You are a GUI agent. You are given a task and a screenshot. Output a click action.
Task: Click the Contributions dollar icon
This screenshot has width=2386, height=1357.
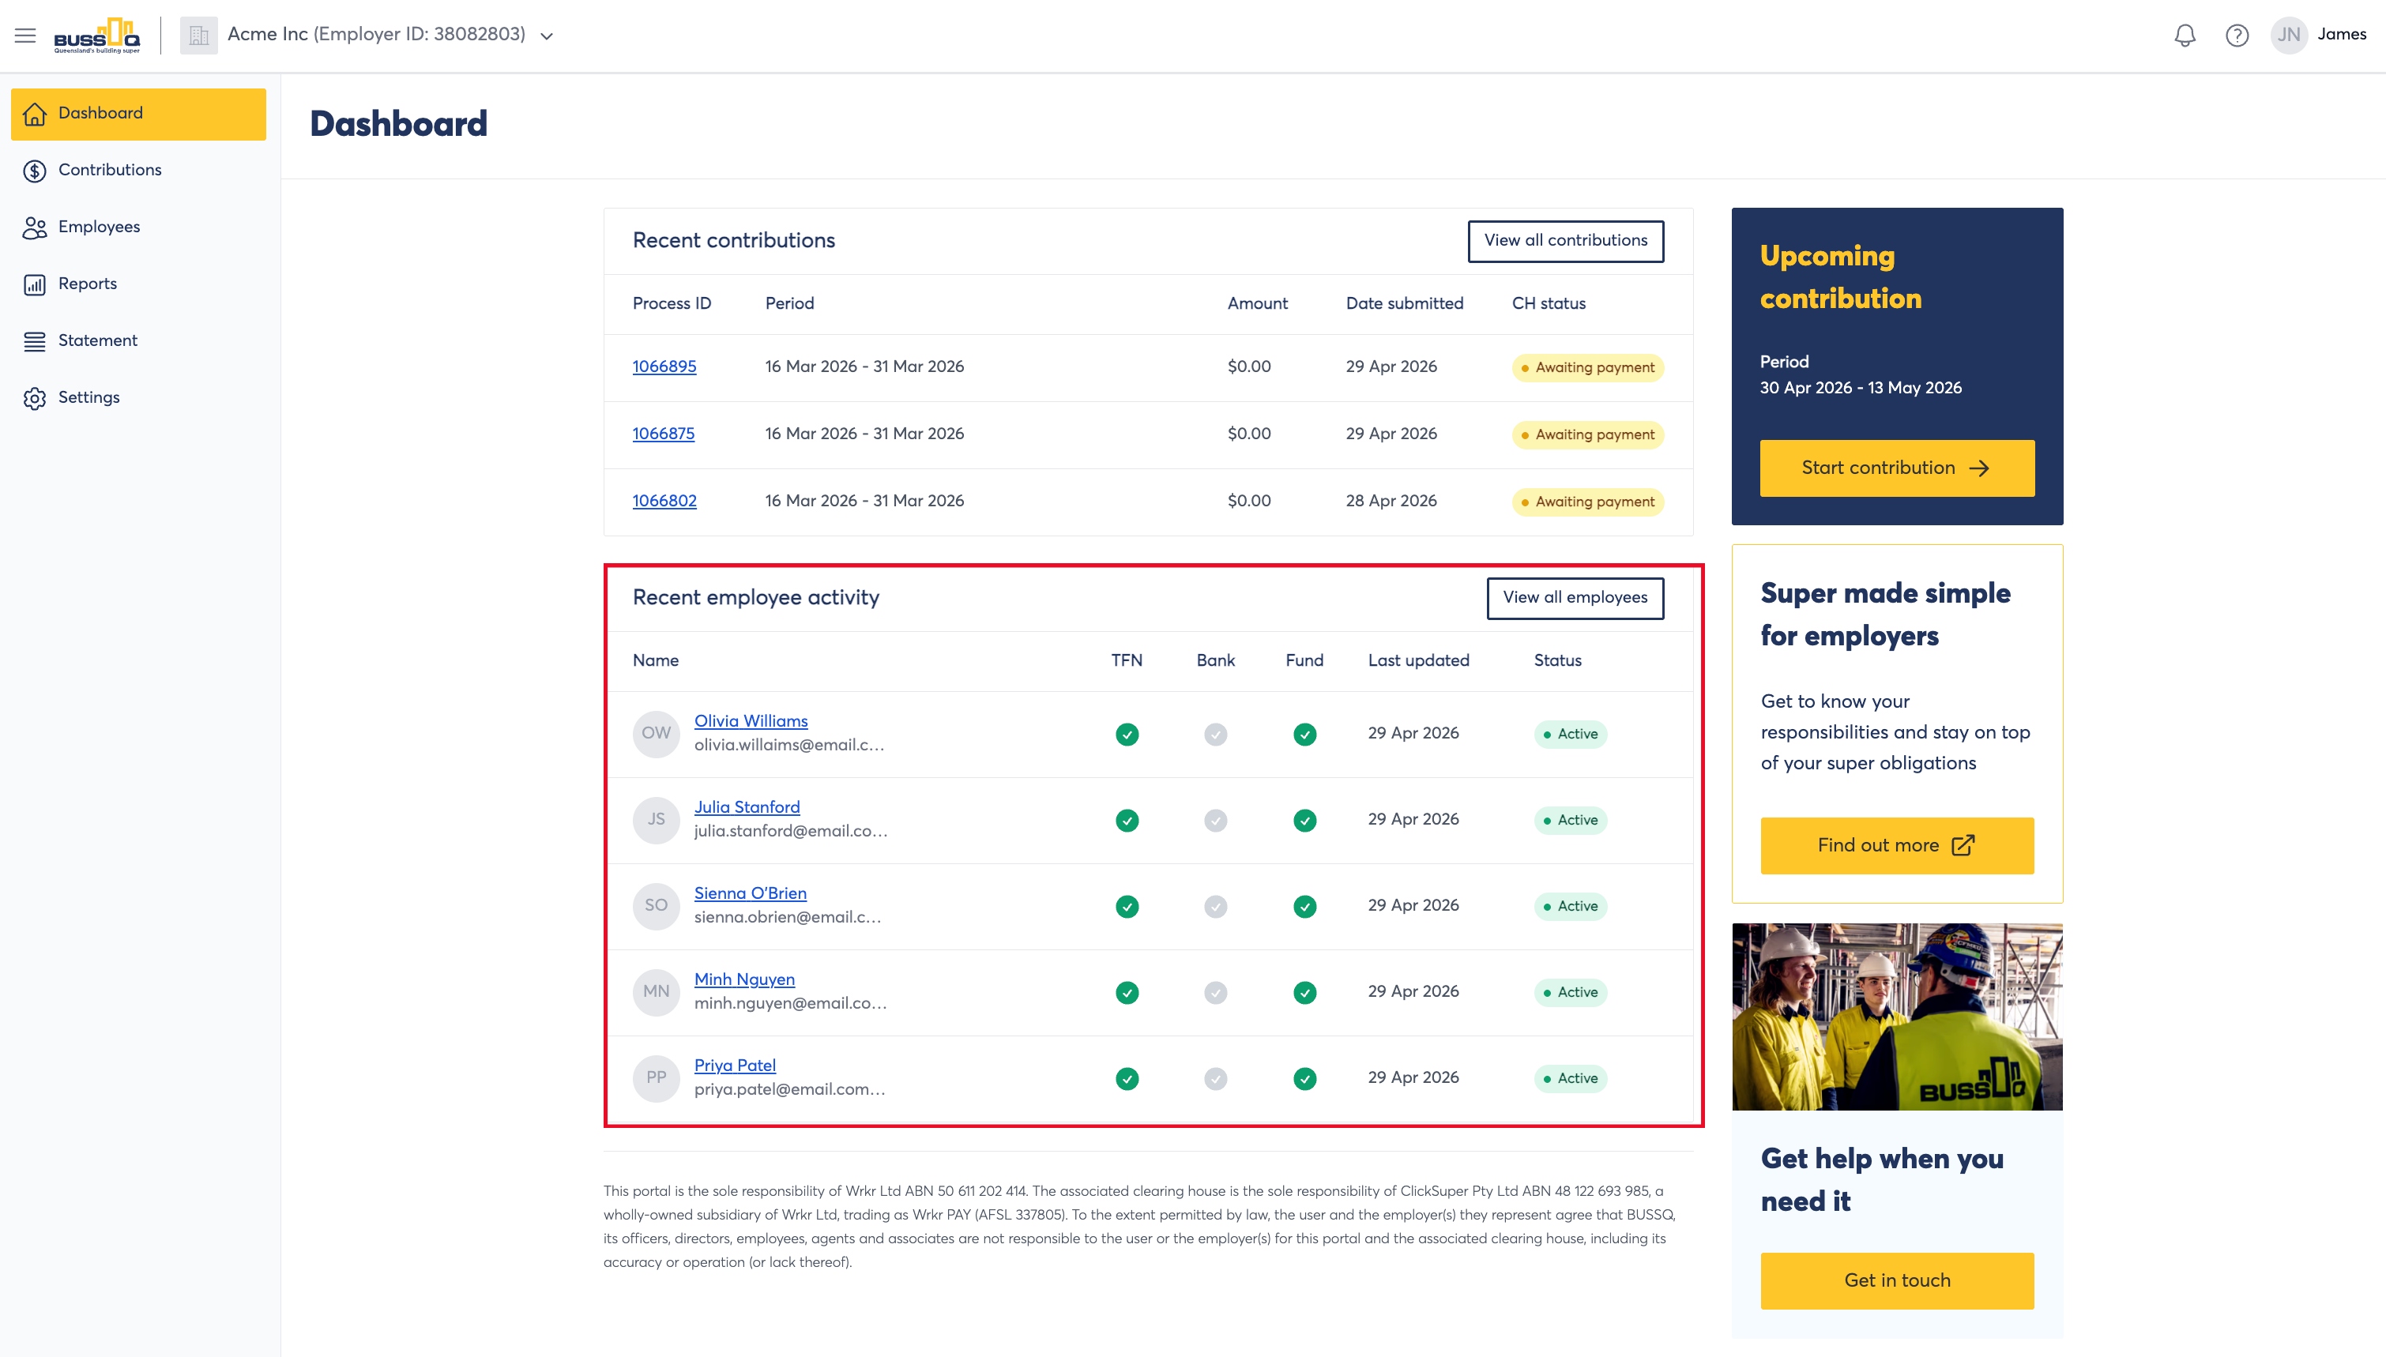(35, 171)
